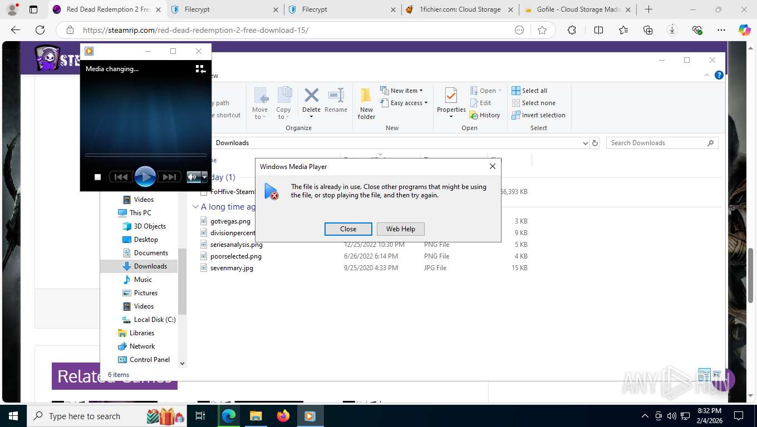Click Invert selection in the ribbon
The width and height of the screenshot is (757, 427).
(538, 115)
